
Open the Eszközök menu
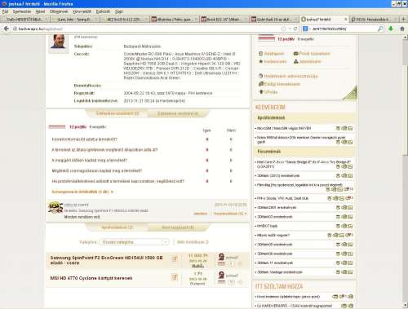click(103, 11)
